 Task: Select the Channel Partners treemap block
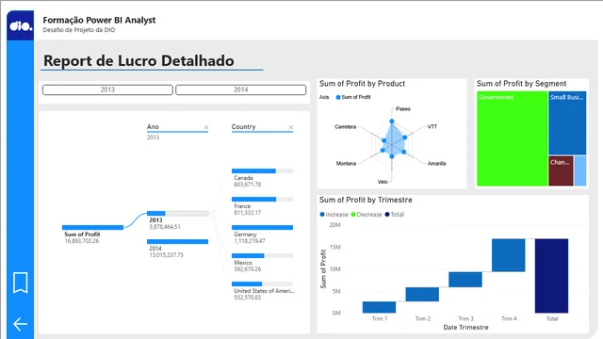click(561, 171)
